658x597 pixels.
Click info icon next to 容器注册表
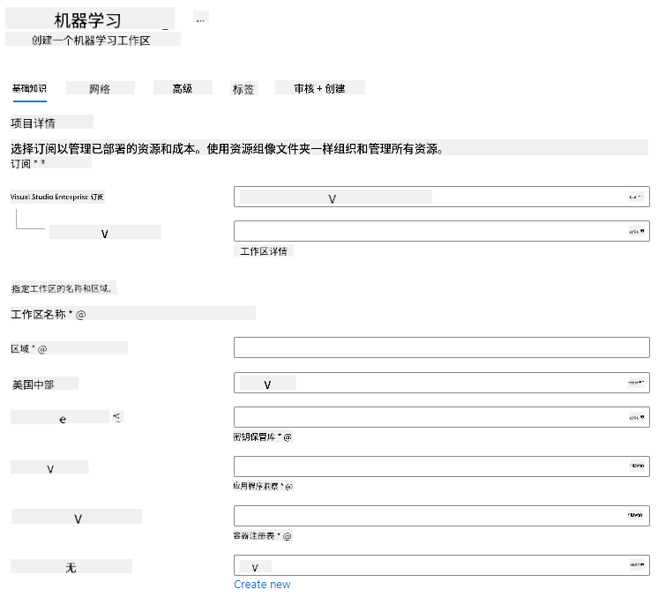(x=287, y=536)
